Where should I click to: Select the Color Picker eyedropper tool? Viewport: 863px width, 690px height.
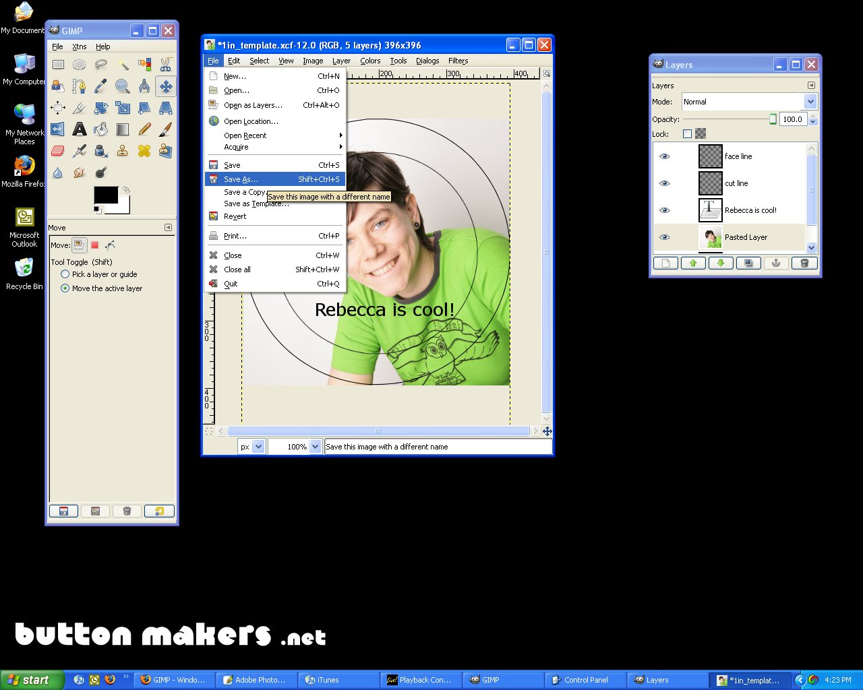pos(101,86)
